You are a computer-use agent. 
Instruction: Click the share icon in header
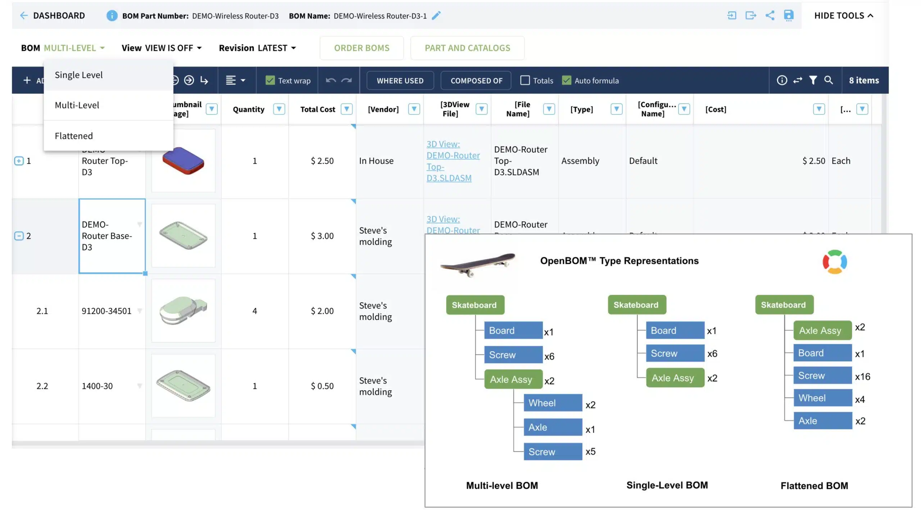pos(770,15)
